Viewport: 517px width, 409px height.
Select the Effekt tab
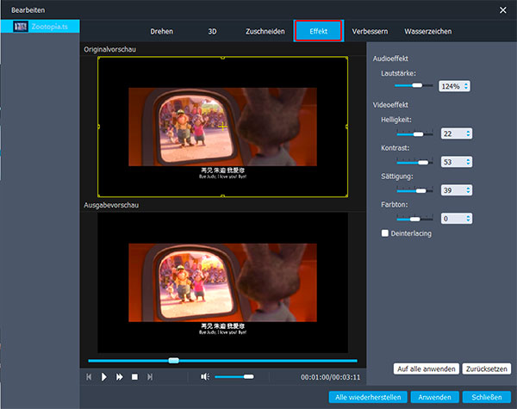[x=319, y=31]
